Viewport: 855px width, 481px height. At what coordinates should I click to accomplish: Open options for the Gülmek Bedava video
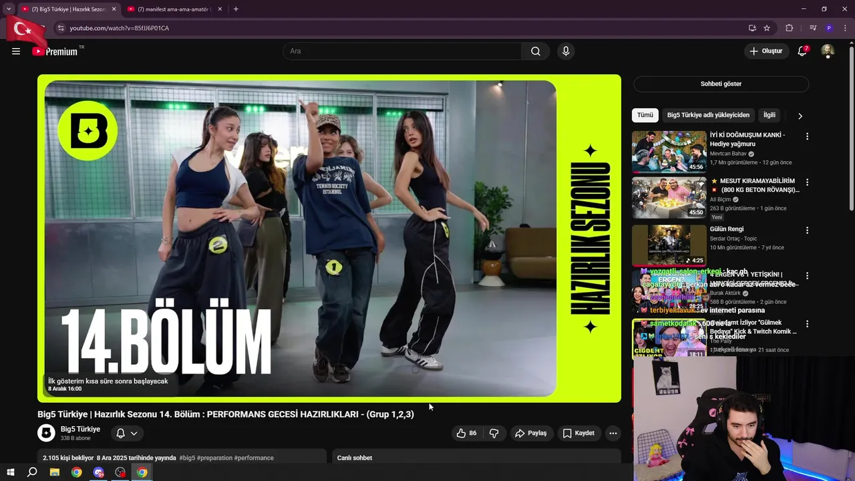tap(807, 324)
